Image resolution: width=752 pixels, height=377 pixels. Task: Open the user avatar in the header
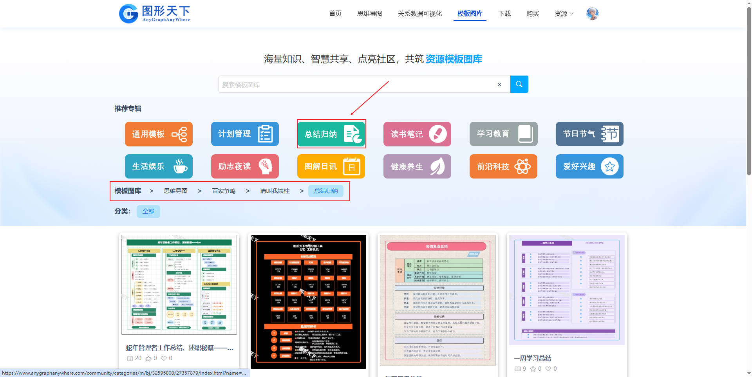[592, 14]
